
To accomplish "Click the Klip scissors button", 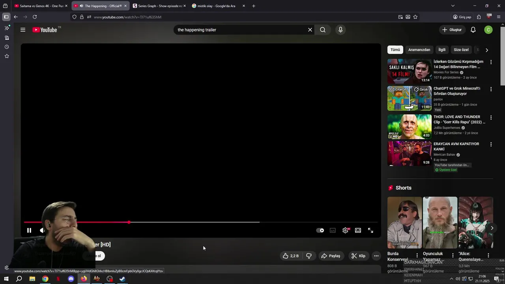I will click(358, 256).
